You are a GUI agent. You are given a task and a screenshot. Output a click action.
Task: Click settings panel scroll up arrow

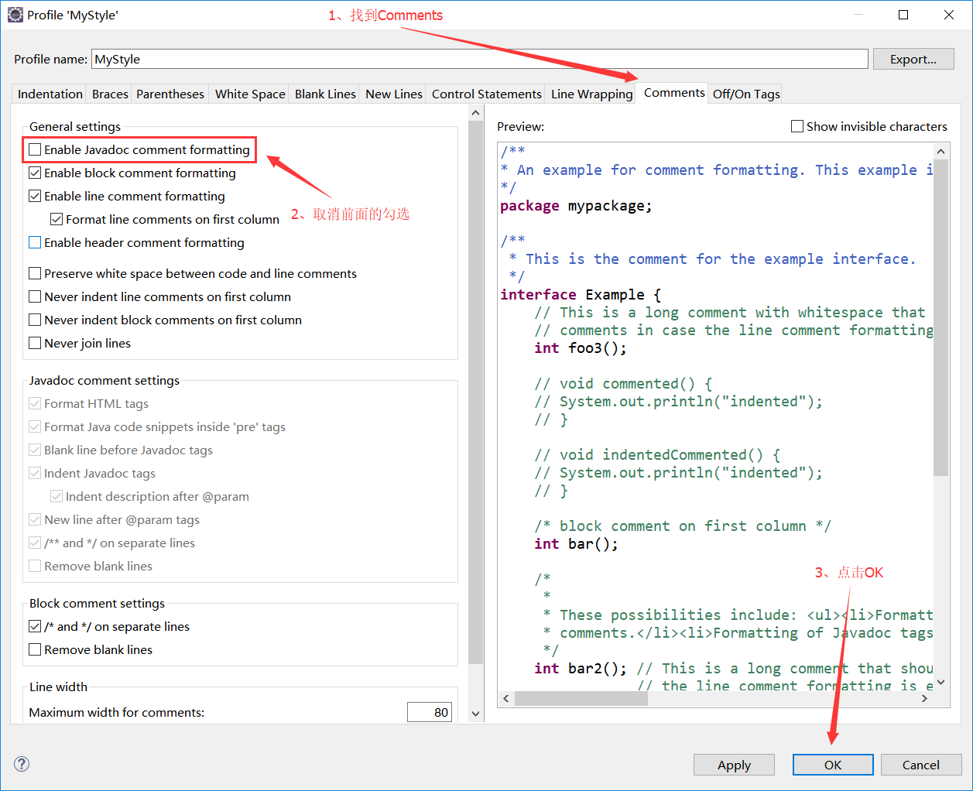pos(475,113)
